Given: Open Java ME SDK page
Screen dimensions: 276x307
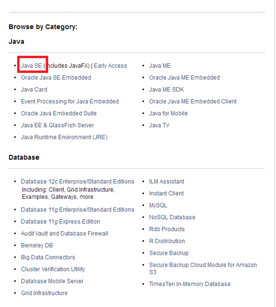Looking at the screenshot, I should click(167, 89).
